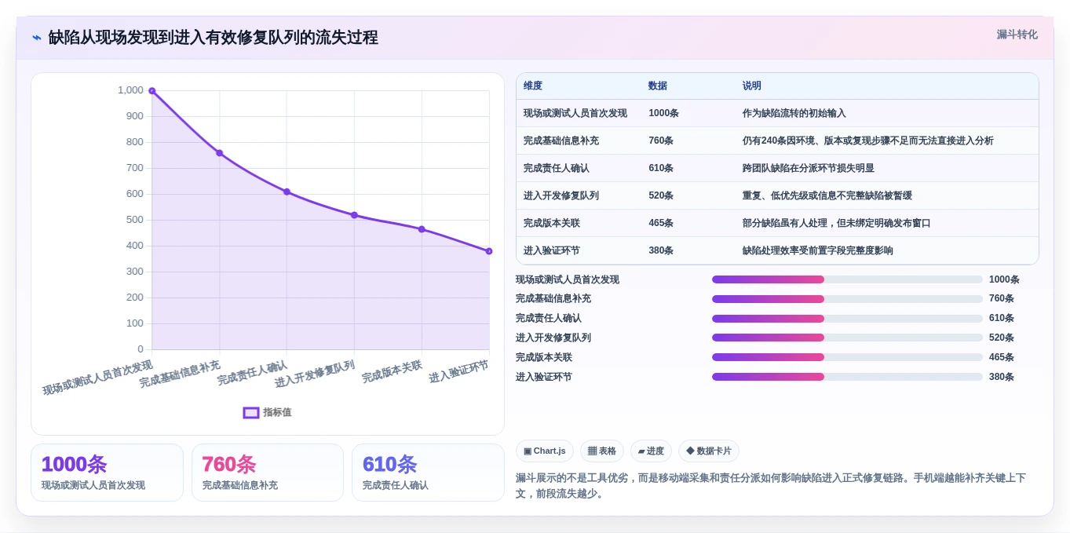Screen dimensions: 1070x533
Task: Click y-axis tick label 500
Action: [135, 220]
